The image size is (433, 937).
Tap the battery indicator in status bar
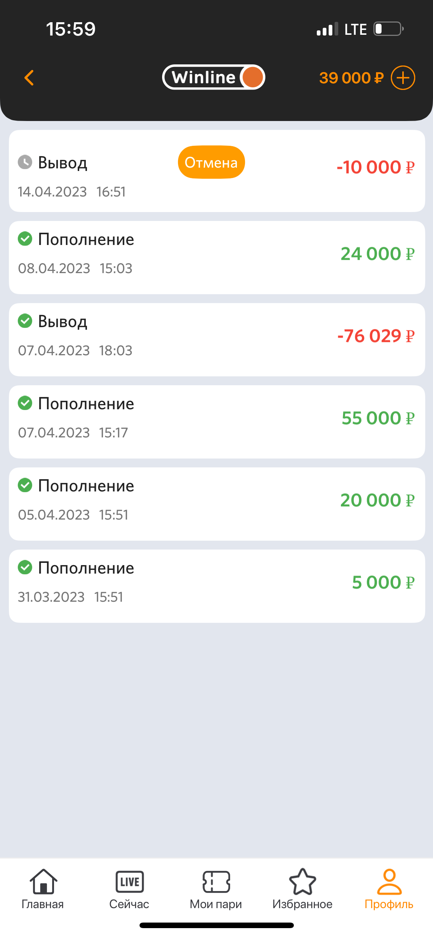pos(388,29)
